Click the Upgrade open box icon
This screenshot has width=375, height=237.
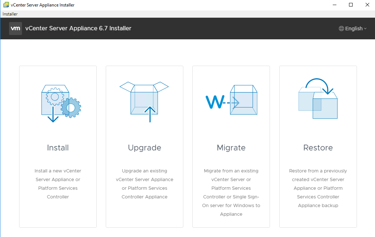point(144,101)
